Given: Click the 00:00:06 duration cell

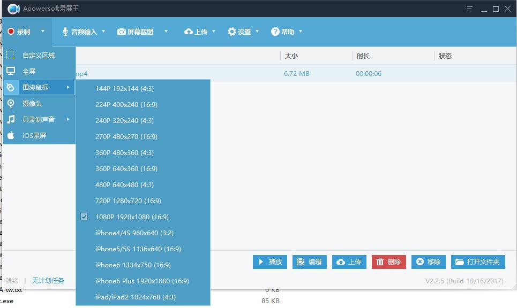Looking at the screenshot, I should (368, 74).
